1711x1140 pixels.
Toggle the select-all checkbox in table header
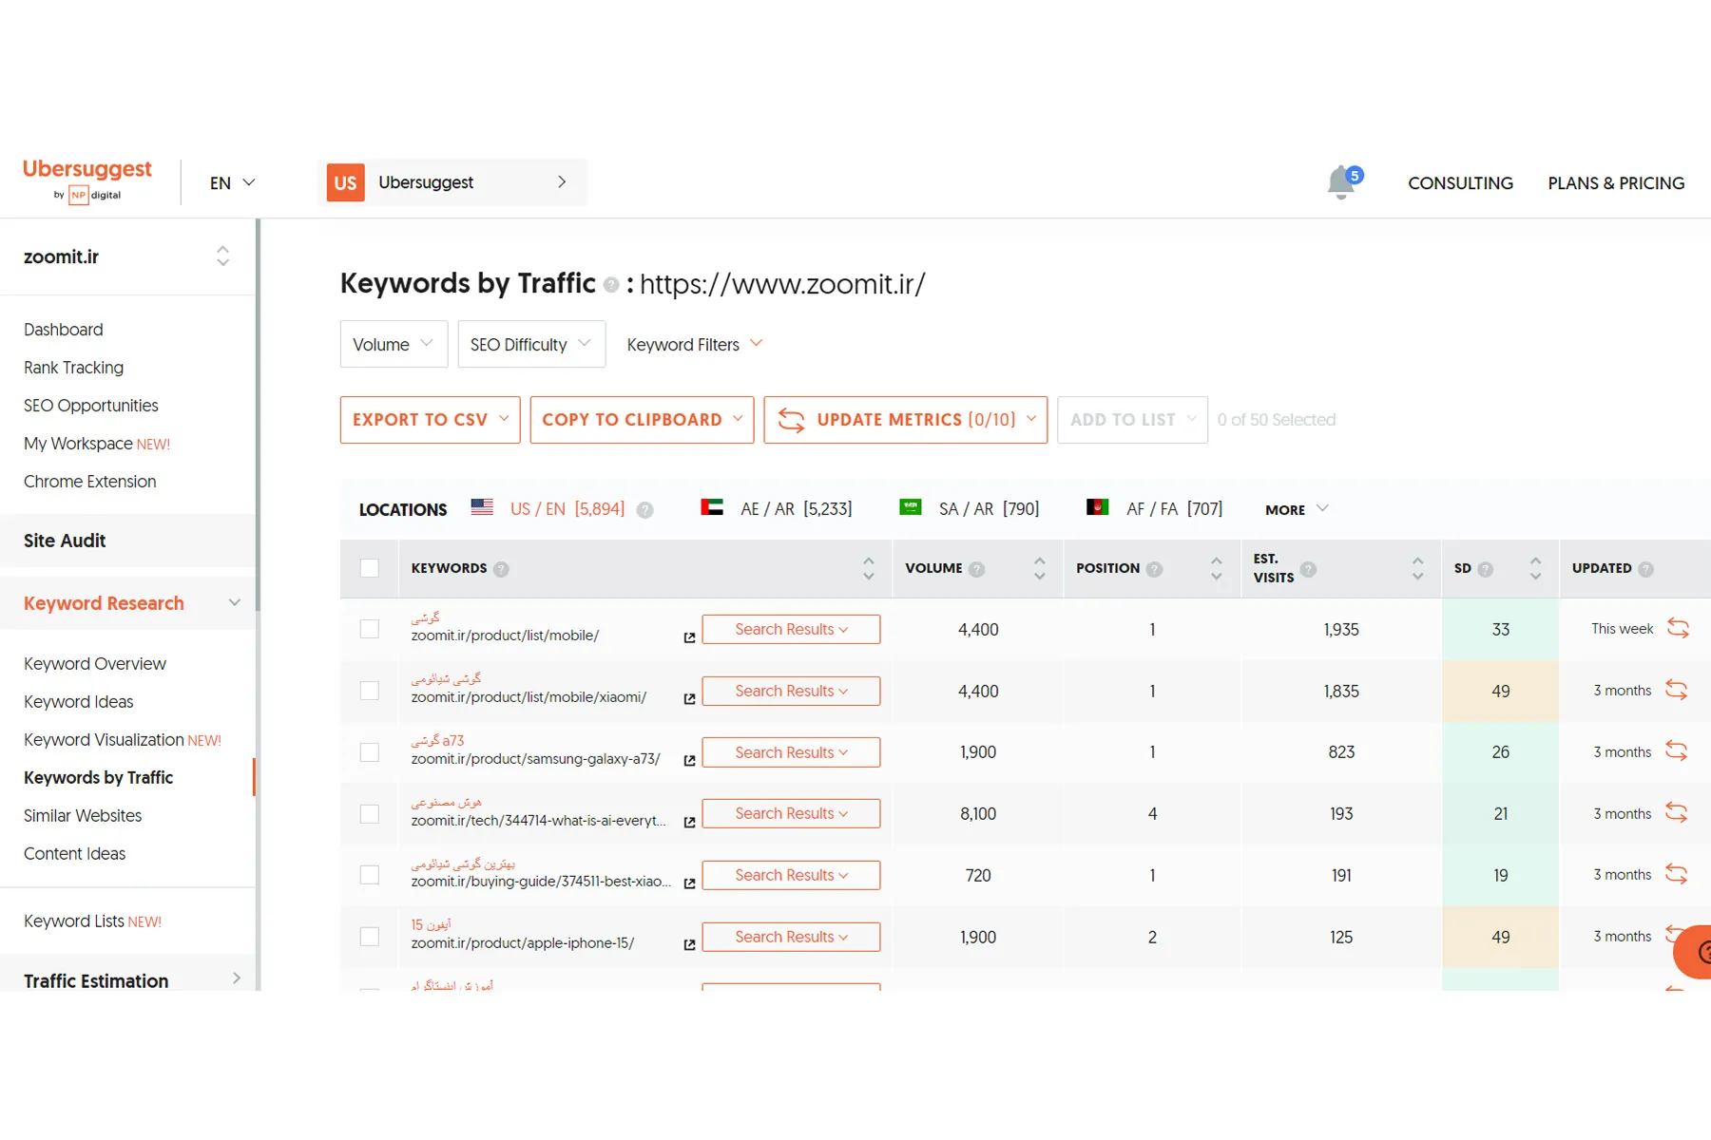pos(370,568)
